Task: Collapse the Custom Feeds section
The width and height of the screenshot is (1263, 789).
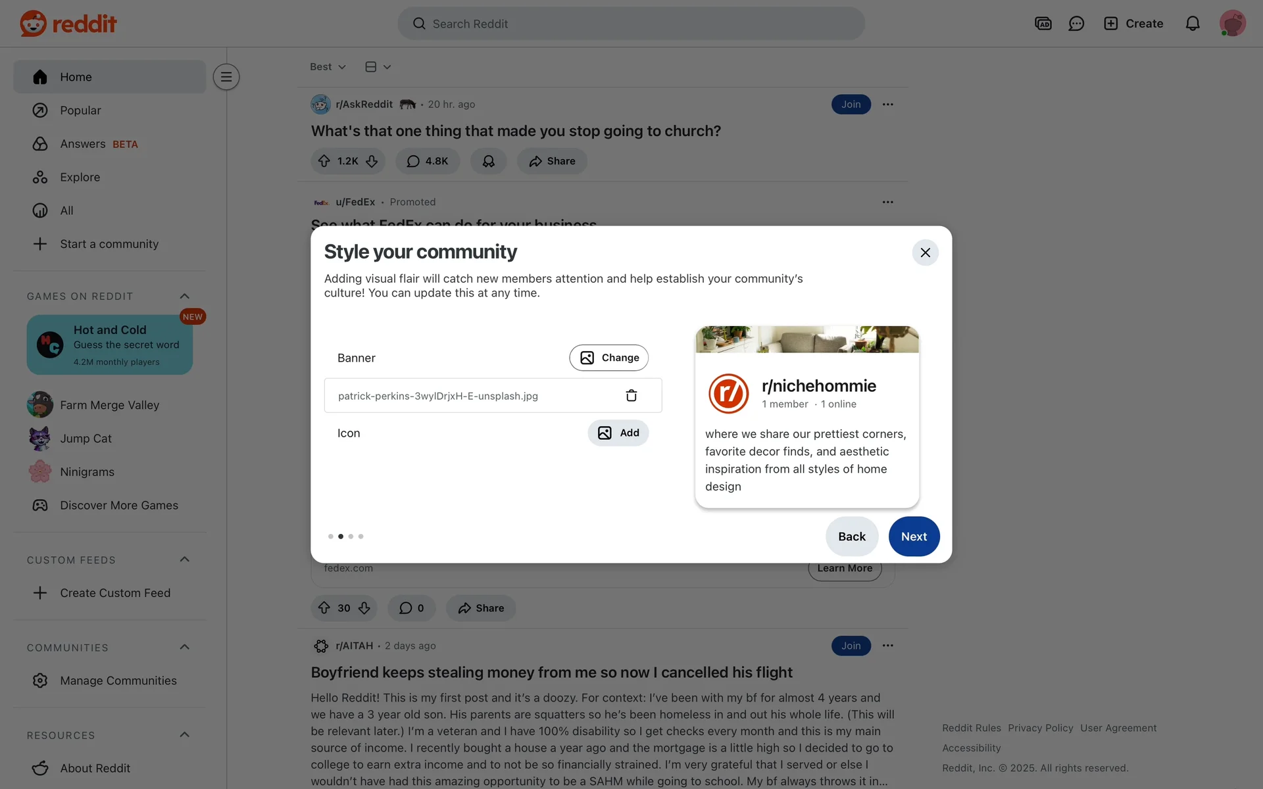Action: pyautogui.click(x=184, y=560)
